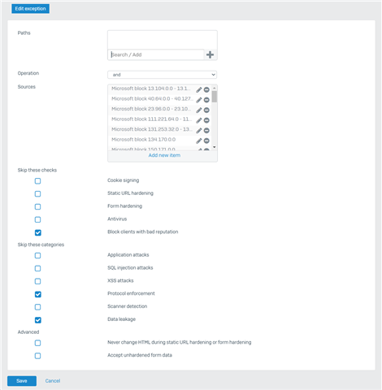Edit the Microsoft block 40.64.0.0 source entry

199,100
